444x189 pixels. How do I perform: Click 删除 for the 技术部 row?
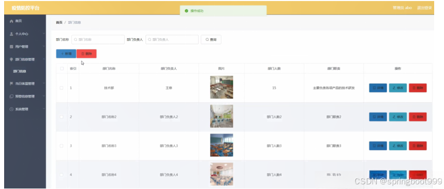418,88
